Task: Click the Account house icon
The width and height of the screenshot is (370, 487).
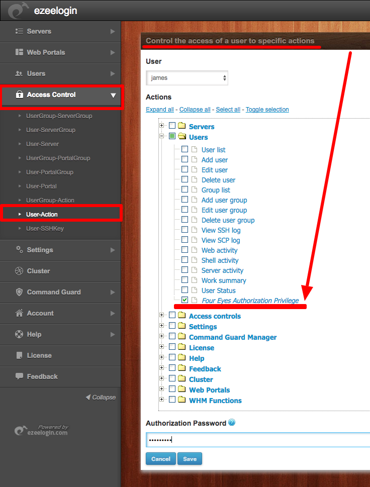Action: [x=19, y=313]
